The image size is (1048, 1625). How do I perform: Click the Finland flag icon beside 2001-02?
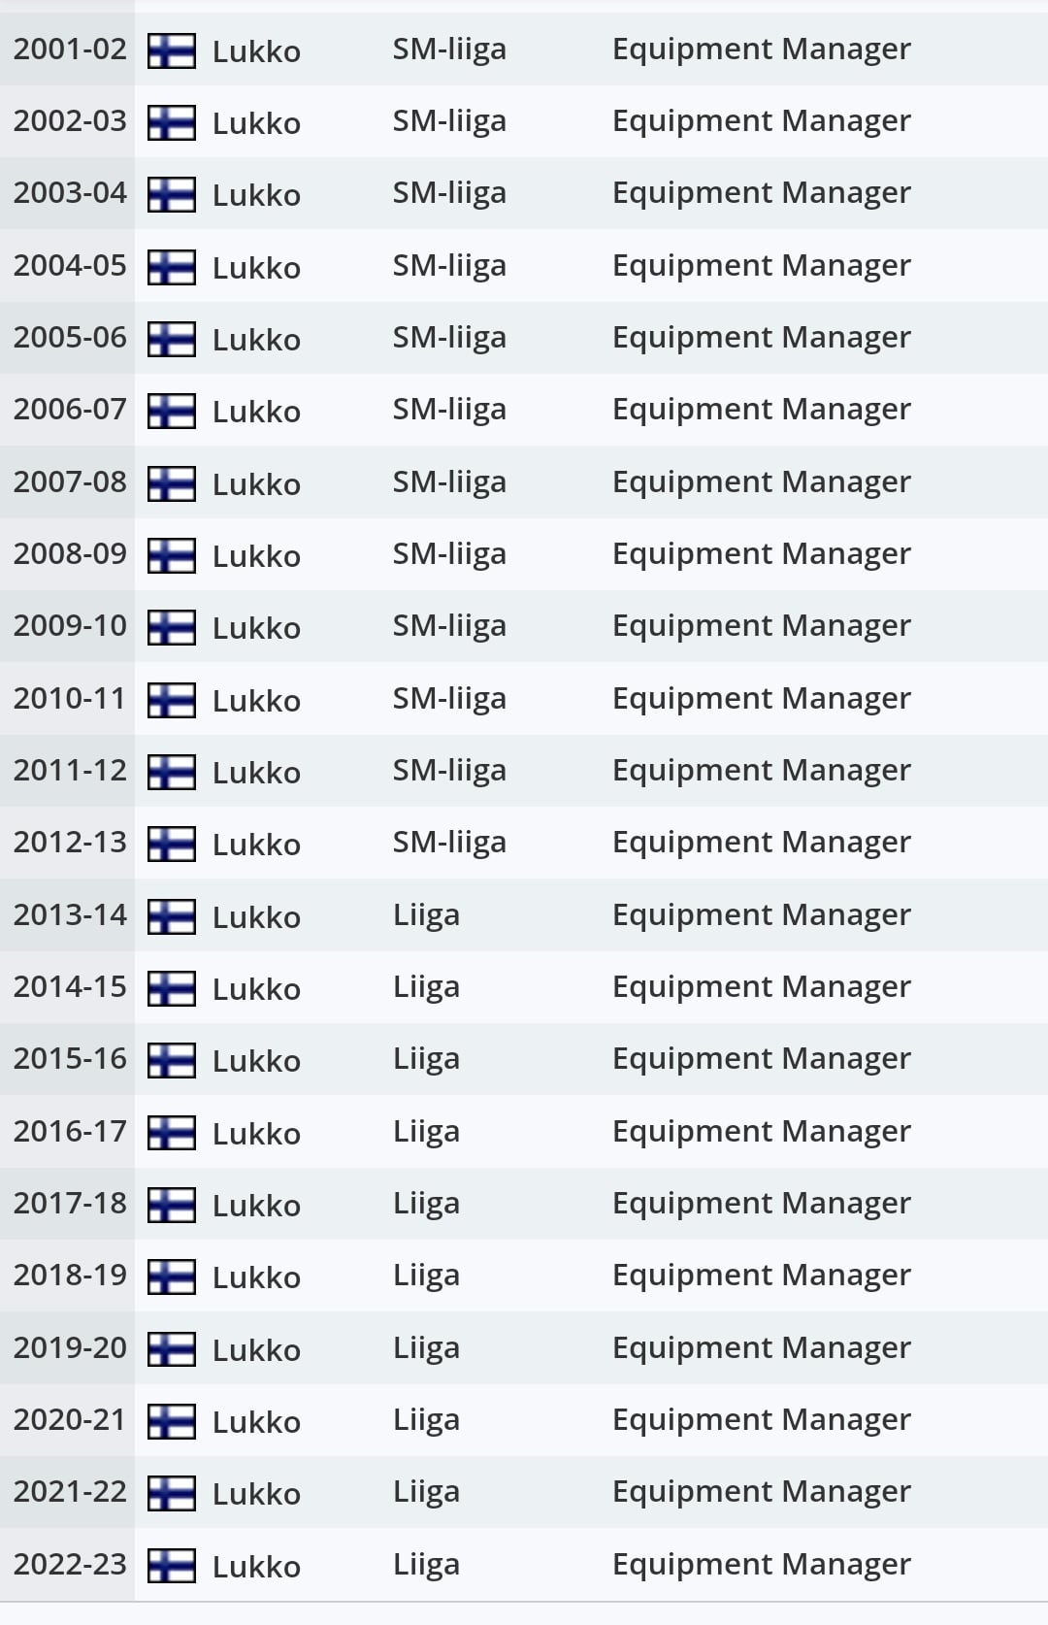(172, 50)
